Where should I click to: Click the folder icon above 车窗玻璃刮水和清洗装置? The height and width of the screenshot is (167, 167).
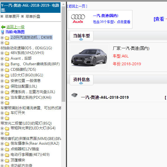[7, 103]
